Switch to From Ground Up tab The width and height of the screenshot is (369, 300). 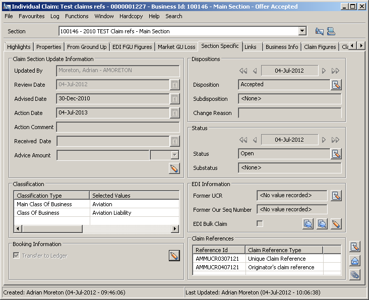tap(87, 47)
